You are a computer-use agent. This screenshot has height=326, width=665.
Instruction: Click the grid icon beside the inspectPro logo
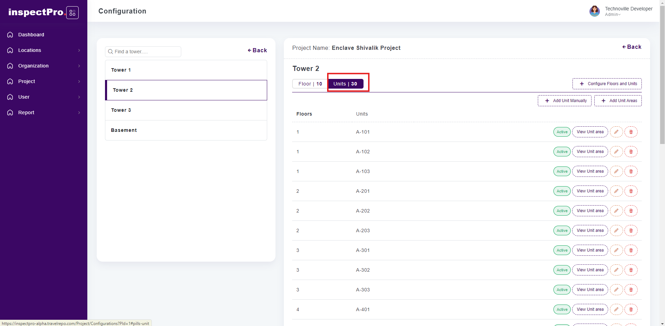click(72, 13)
